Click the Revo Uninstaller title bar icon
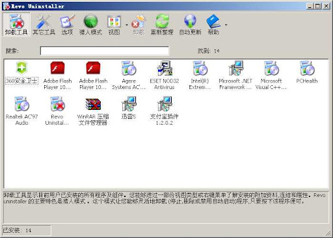This screenshot has height=238, width=333. click(7, 6)
